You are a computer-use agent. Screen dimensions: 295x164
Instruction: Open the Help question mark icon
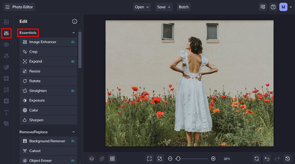(x=273, y=7)
